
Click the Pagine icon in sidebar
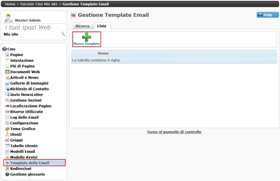(7, 55)
